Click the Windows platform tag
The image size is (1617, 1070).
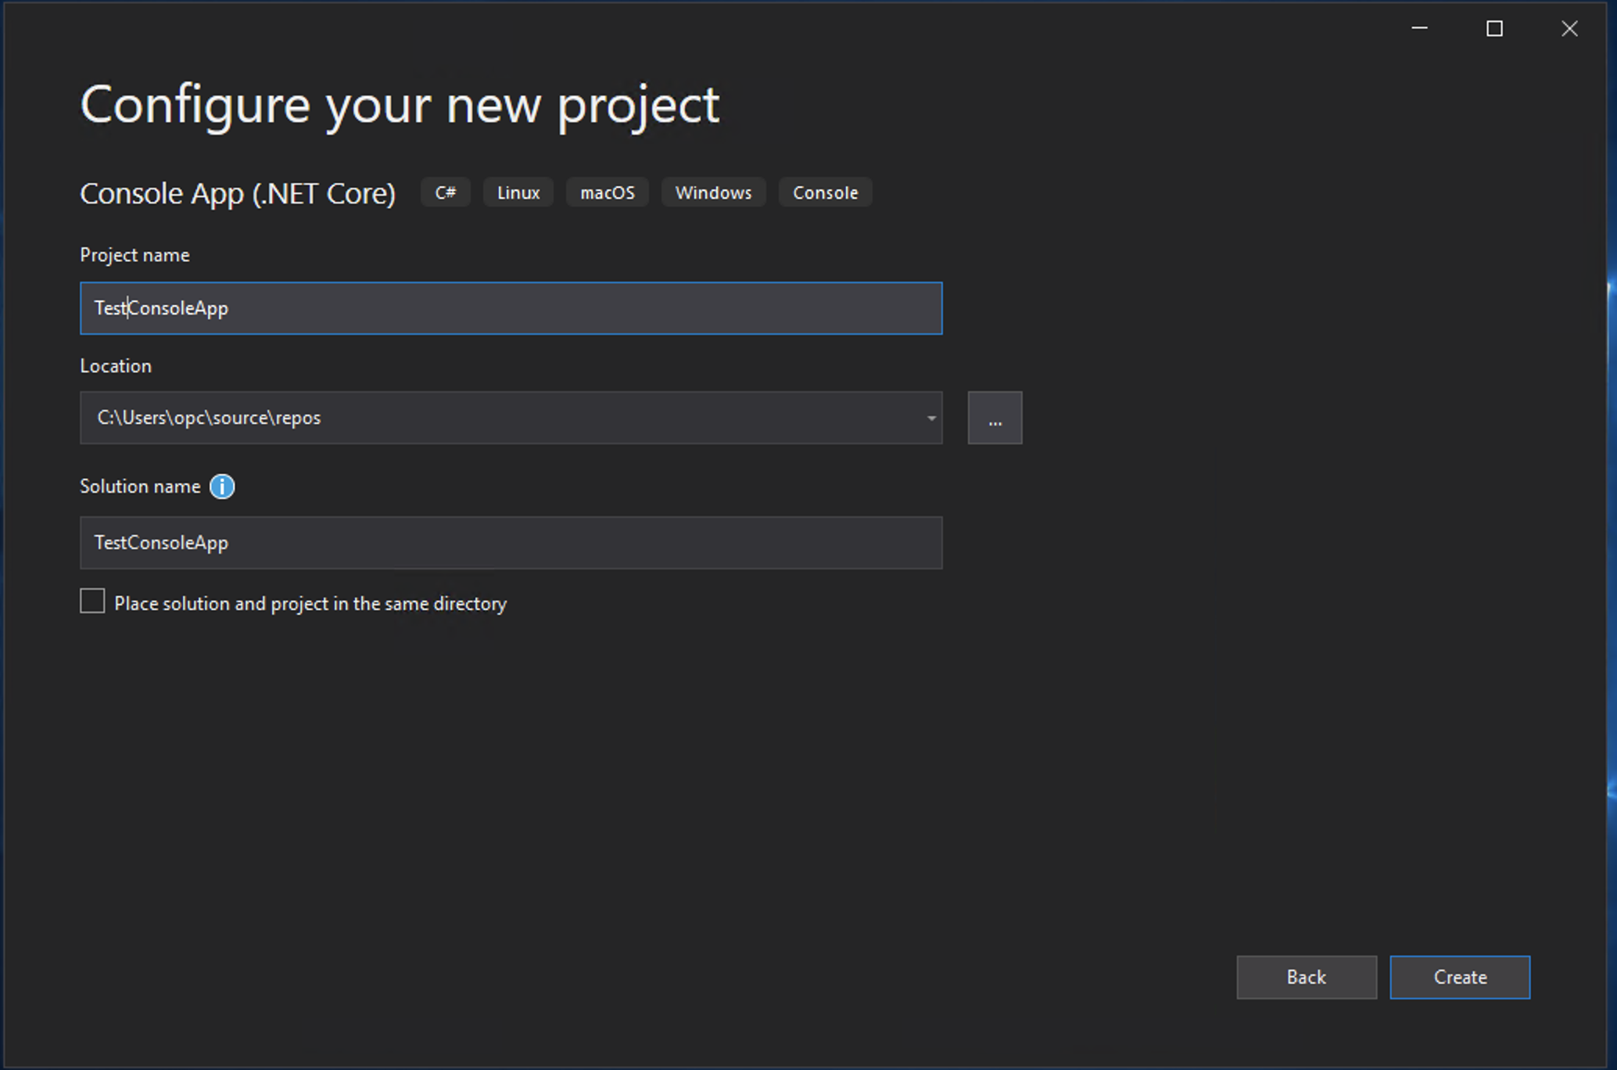pos(712,193)
